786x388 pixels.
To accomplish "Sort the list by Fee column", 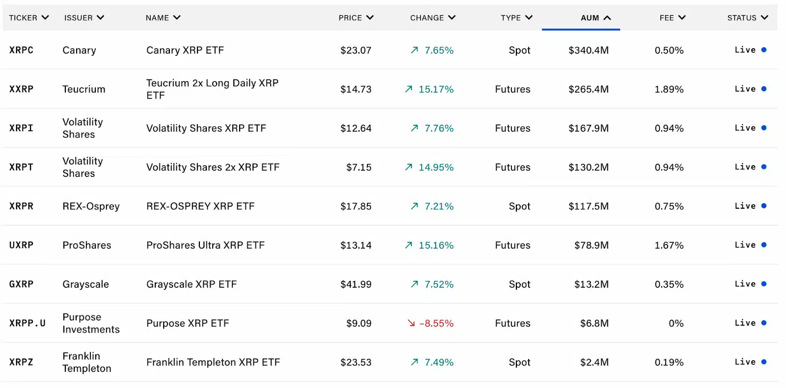I will [x=672, y=18].
